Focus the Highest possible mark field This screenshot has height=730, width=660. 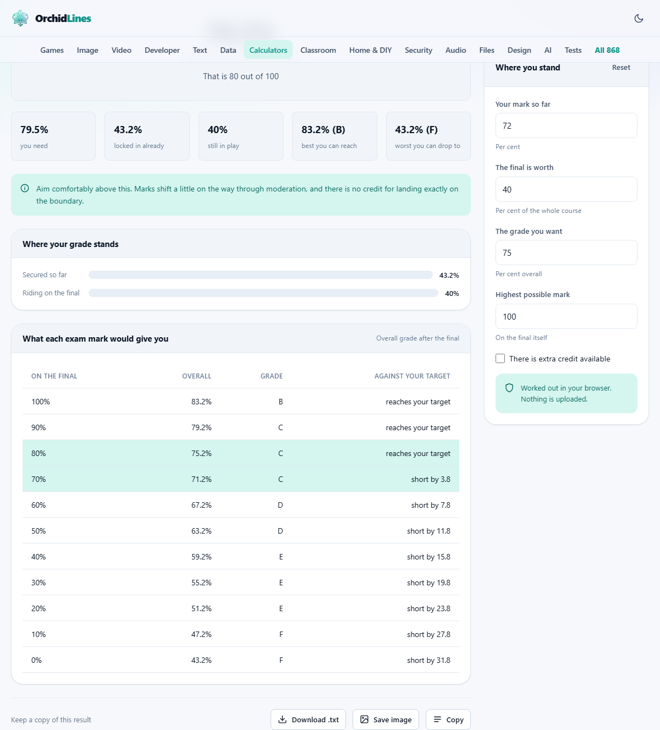[566, 316]
